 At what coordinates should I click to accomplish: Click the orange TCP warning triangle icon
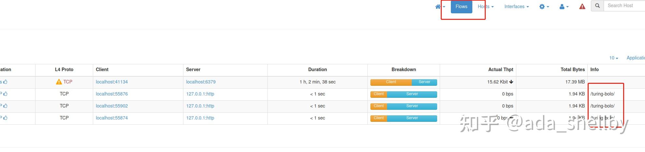[x=59, y=82]
